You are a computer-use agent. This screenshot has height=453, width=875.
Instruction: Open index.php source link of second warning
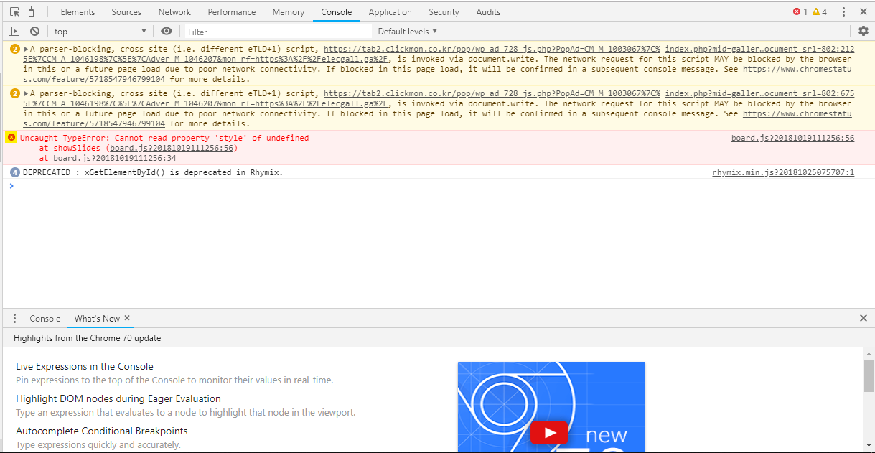[759, 93]
